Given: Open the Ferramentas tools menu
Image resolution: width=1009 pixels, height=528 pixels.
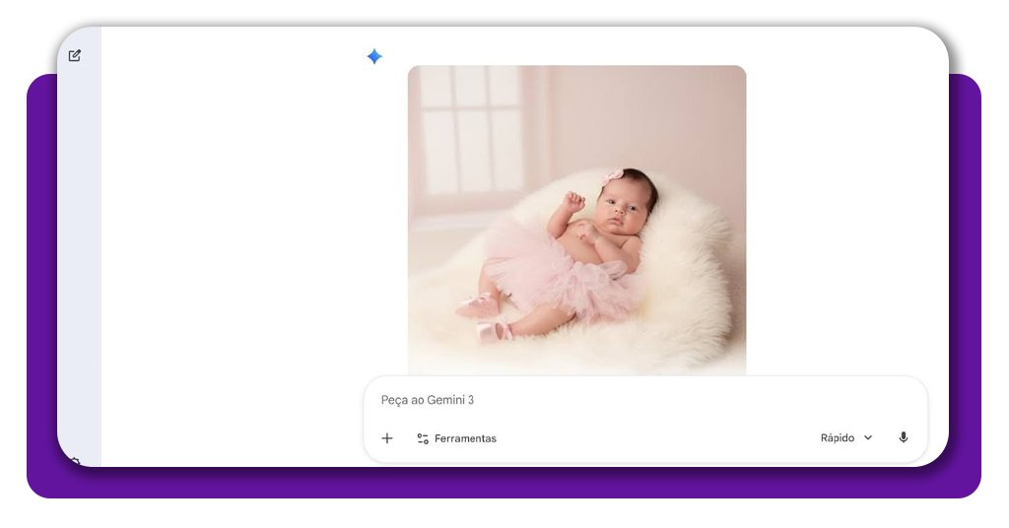Looking at the screenshot, I should pos(464,438).
